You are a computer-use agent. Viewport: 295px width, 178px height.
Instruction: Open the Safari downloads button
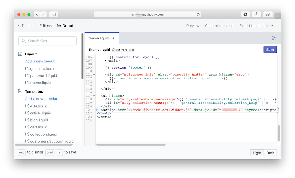[245, 14]
